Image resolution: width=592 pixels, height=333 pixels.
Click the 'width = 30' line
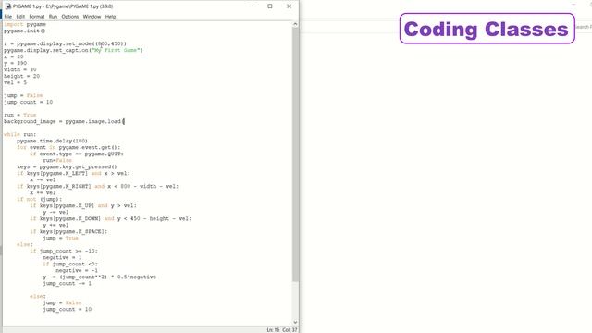(x=20, y=69)
